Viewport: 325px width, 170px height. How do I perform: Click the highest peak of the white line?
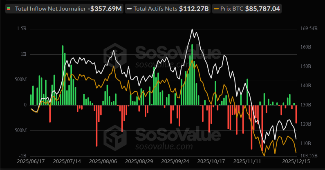192,29
